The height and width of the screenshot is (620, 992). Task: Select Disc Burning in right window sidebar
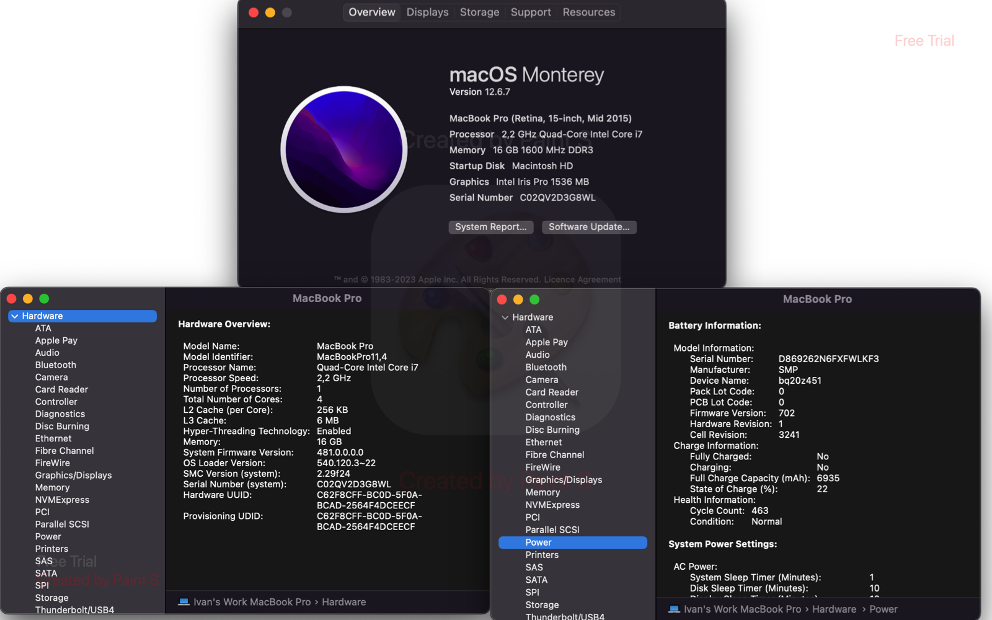[552, 430]
